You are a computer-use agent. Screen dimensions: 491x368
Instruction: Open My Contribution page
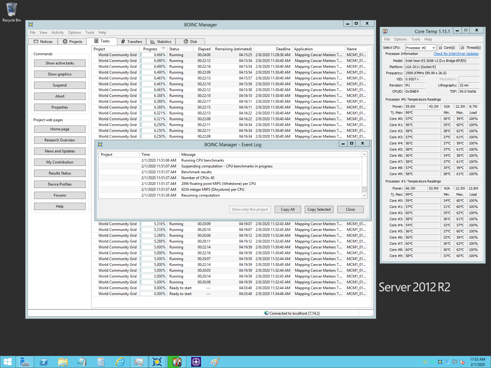60,162
